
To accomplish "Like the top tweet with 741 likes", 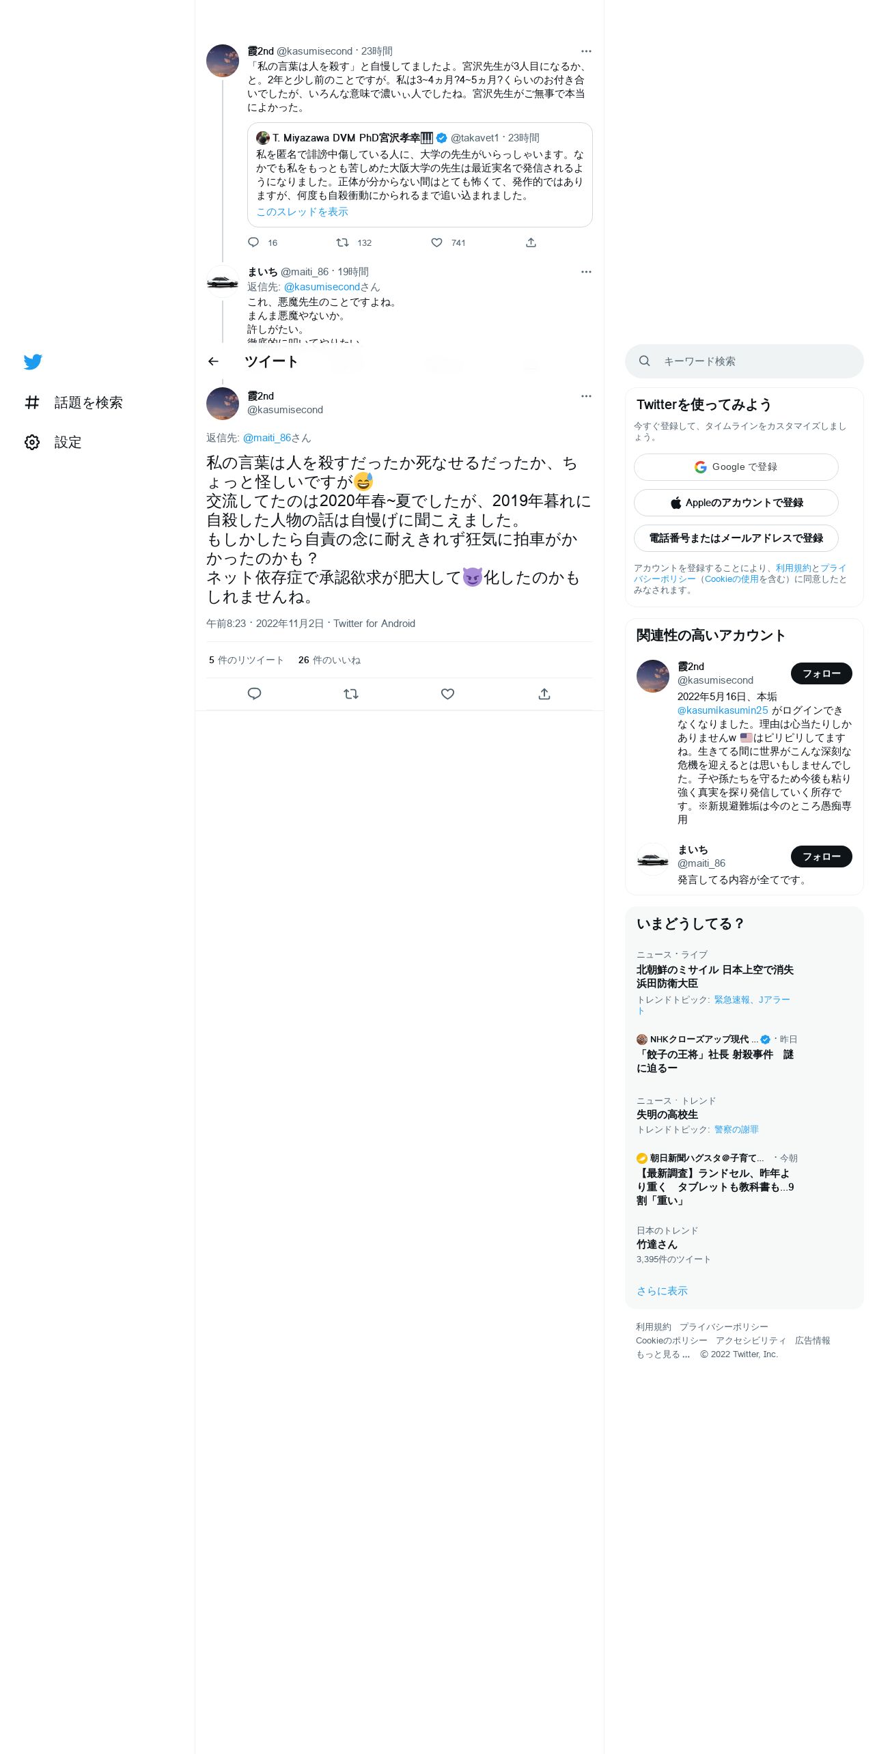I will [436, 242].
